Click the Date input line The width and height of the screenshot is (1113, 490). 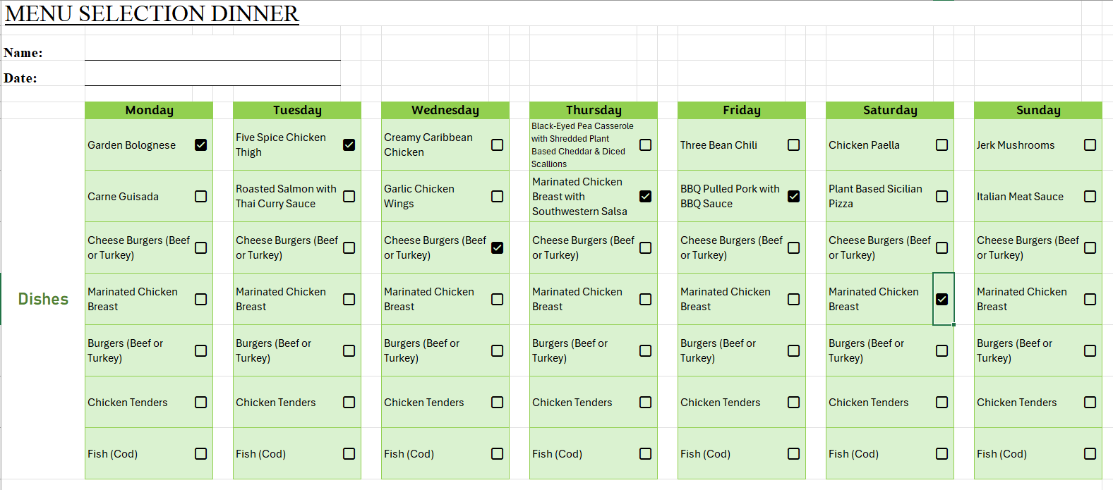tap(212, 78)
